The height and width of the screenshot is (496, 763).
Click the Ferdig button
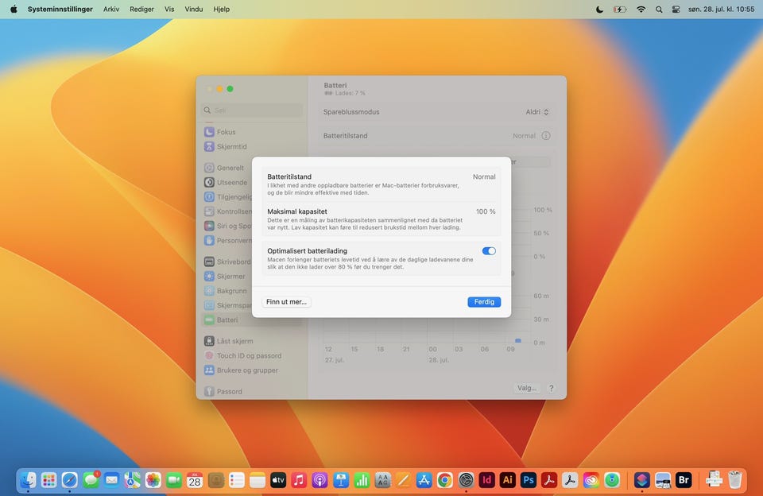(x=484, y=302)
